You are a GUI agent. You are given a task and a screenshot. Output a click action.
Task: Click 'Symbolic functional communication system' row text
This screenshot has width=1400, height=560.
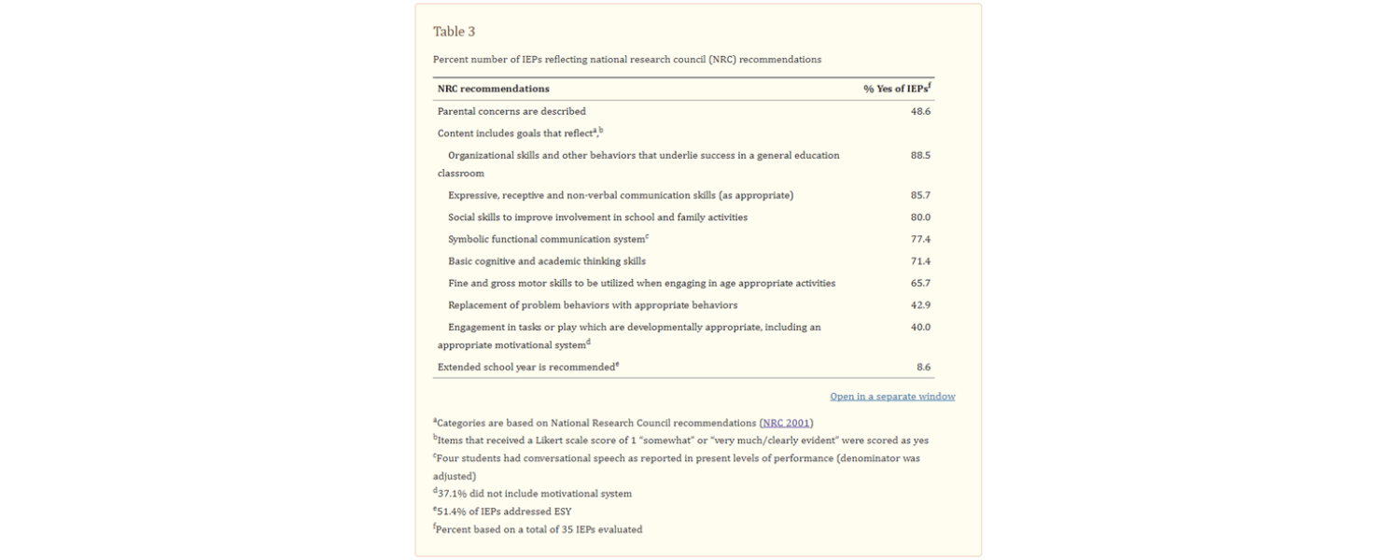[547, 240]
